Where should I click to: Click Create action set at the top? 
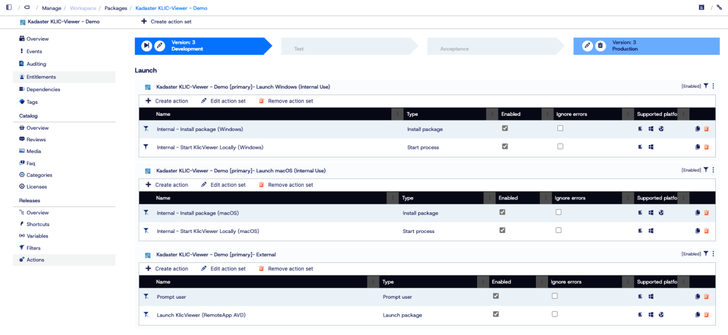coord(166,21)
